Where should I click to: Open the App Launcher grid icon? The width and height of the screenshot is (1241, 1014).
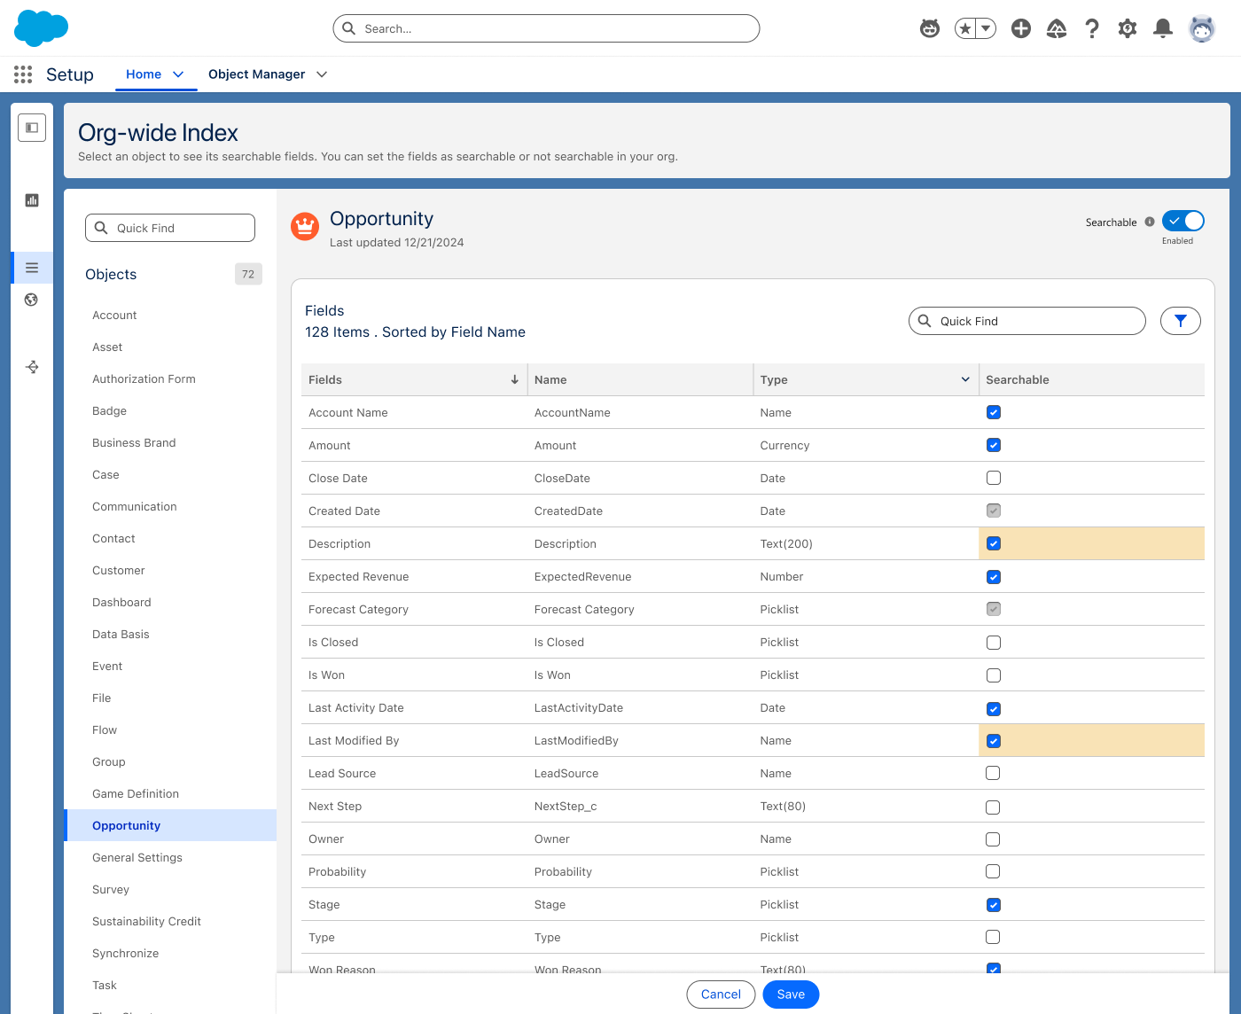tap(23, 74)
